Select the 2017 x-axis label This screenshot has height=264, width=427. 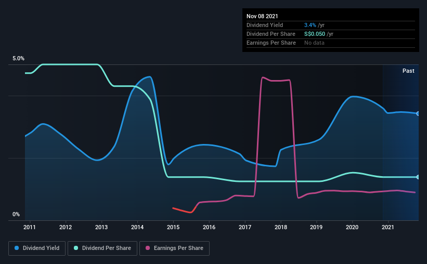point(245,227)
